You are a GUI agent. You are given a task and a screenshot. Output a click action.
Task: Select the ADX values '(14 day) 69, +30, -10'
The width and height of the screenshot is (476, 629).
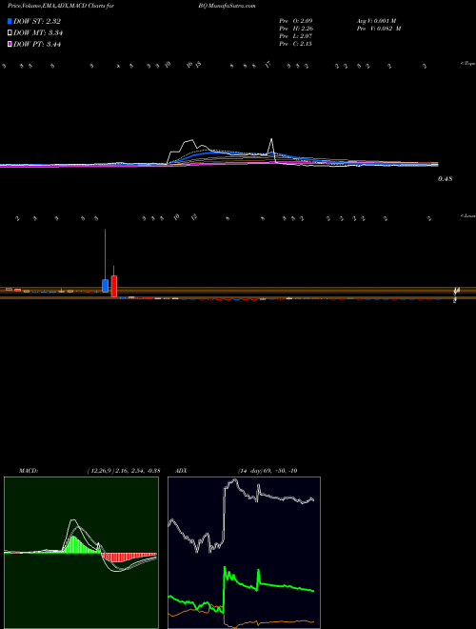click(268, 471)
